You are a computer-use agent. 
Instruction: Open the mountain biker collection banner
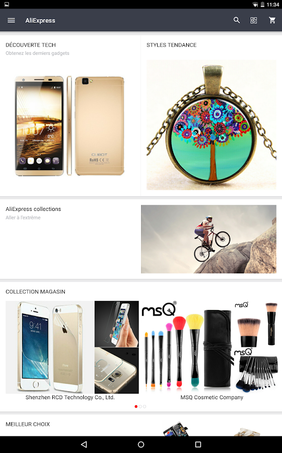(x=209, y=239)
